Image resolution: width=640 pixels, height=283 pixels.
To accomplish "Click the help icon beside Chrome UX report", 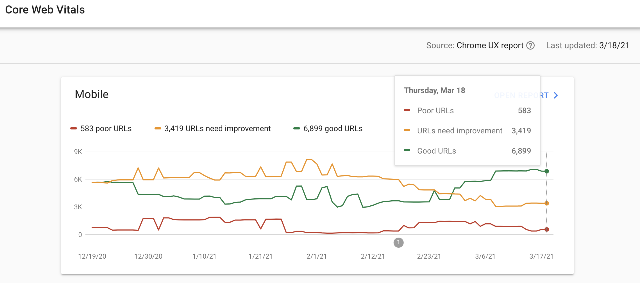I will (x=530, y=45).
